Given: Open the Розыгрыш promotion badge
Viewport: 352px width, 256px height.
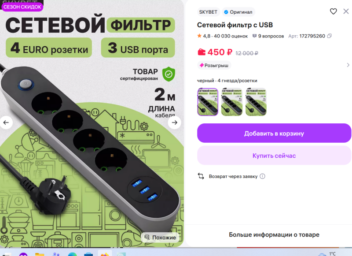Looking at the screenshot, I should (x=214, y=65).
